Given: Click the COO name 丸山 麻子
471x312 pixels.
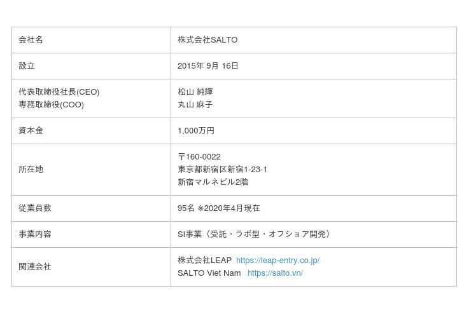Looking at the screenshot, I should pyautogui.click(x=195, y=105).
